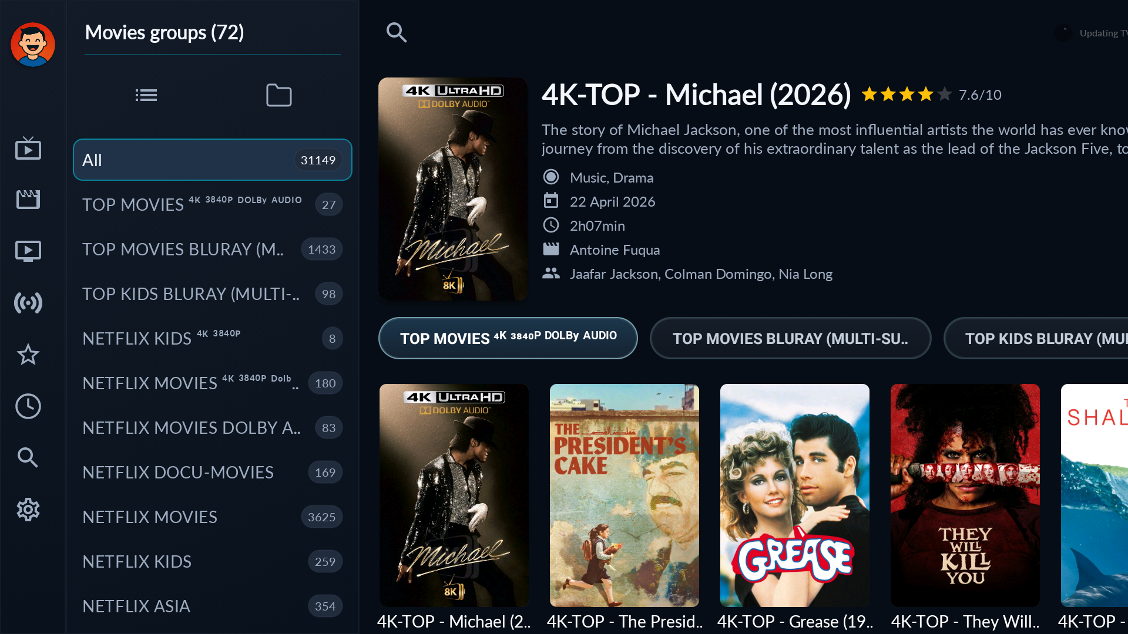Open They Will Kill You poster
This screenshot has width=1128, height=634.
click(x=965, y=495)
